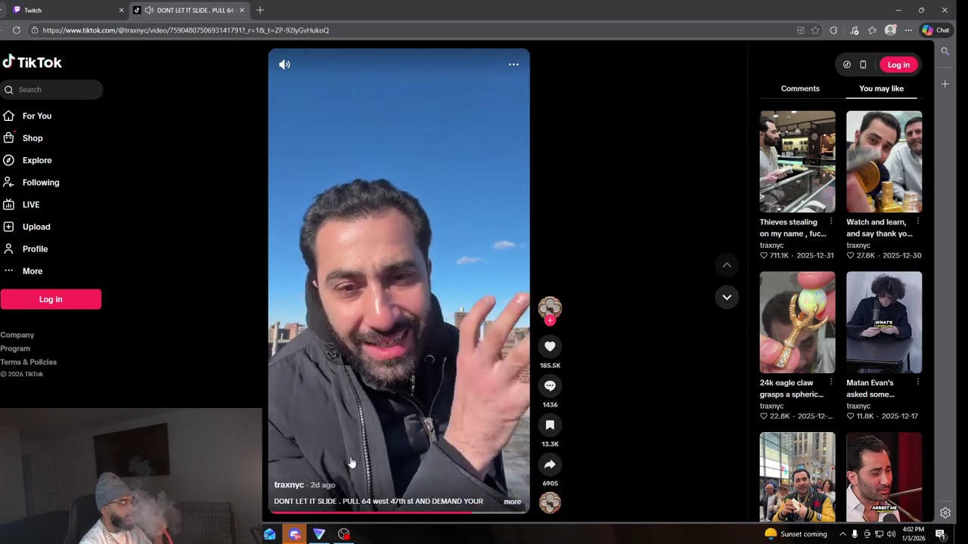The width and height of the screenshot is (968, 544).
Task: Open the video three-dot options menu
Action: click(513, 64)
